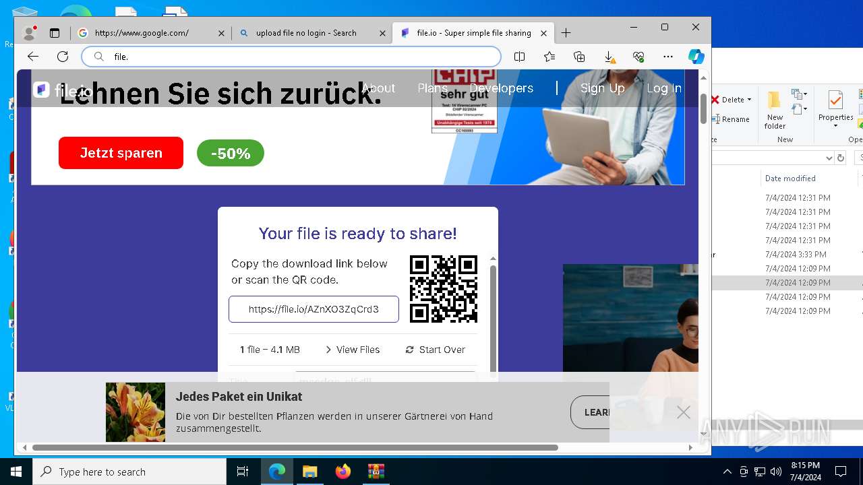This screenshot has width=863, height=485.
Task: Open the Easy access dropdown in Explorer
Action: [x=800, y=109]
